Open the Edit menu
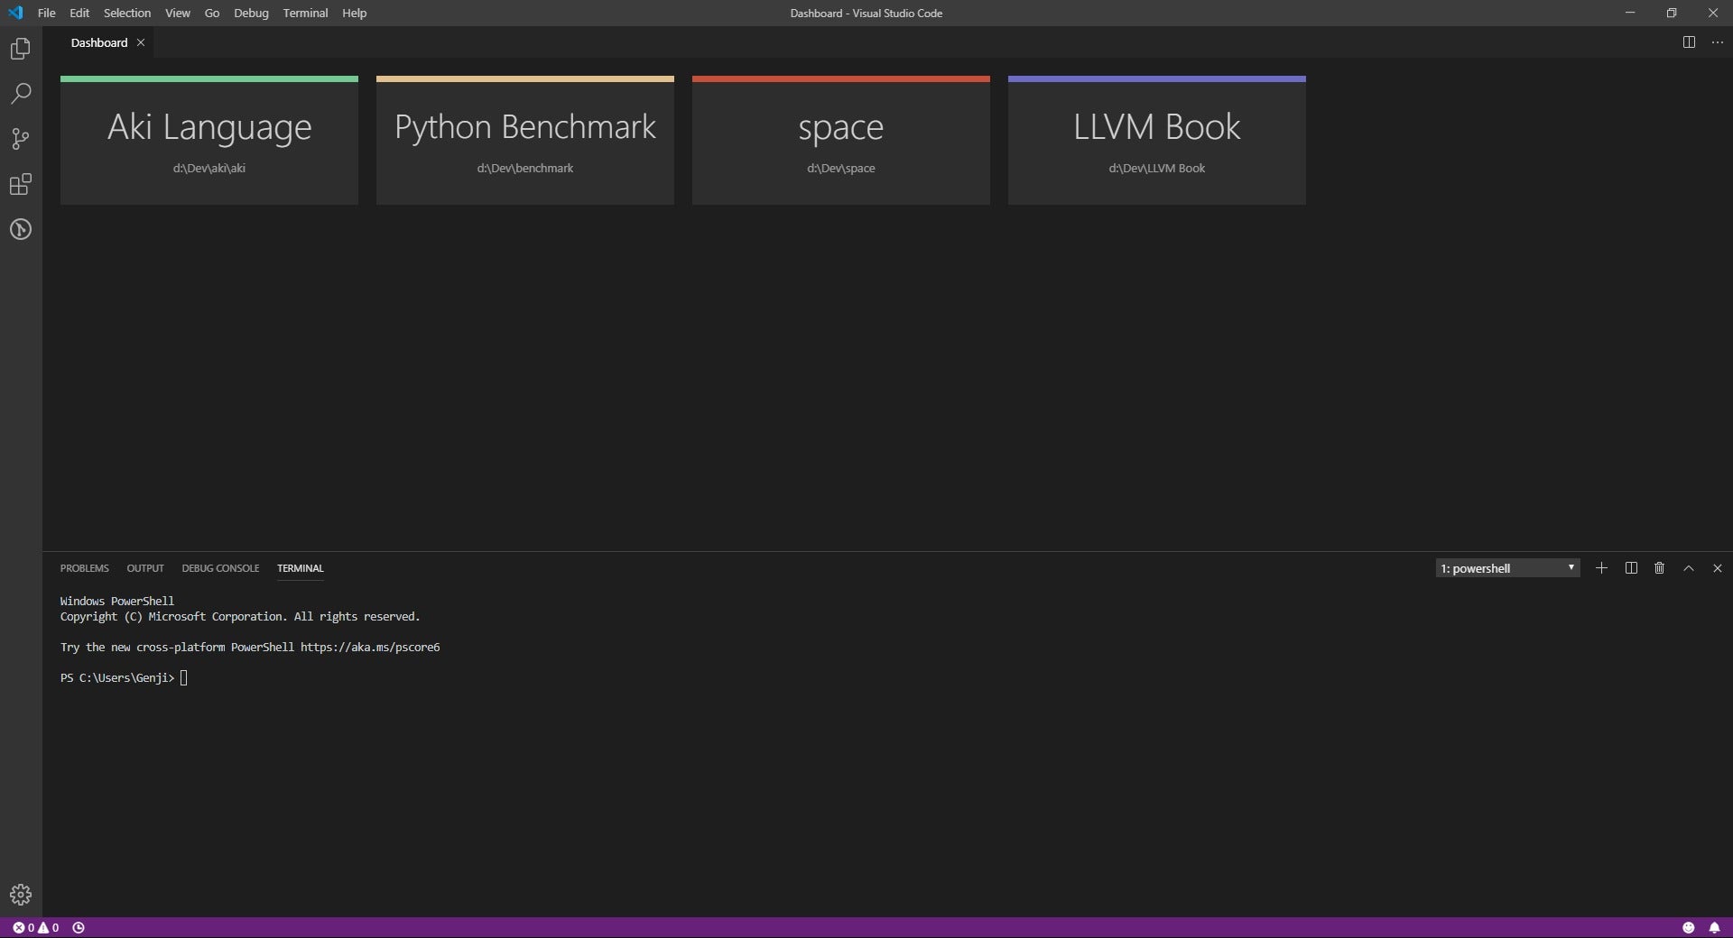This screenshot has width=1733, height=938. [79, 13]
